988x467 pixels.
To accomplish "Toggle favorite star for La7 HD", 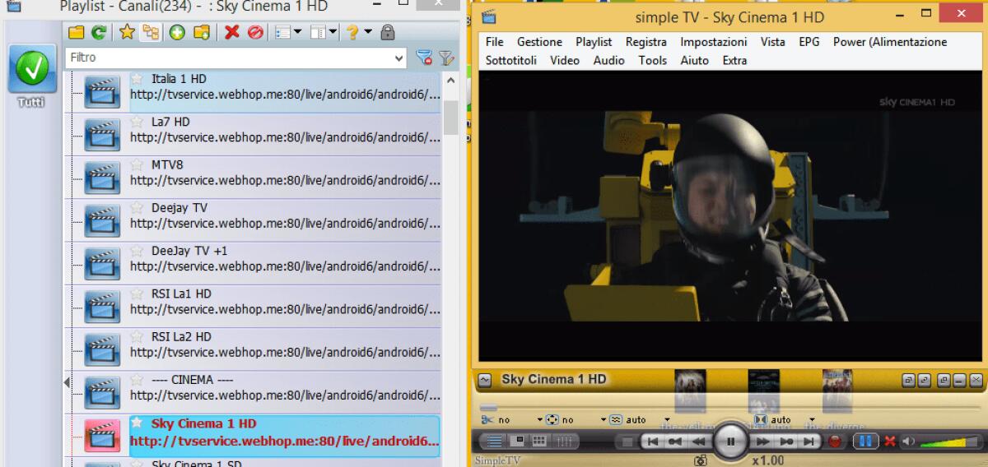I will 137,122.
